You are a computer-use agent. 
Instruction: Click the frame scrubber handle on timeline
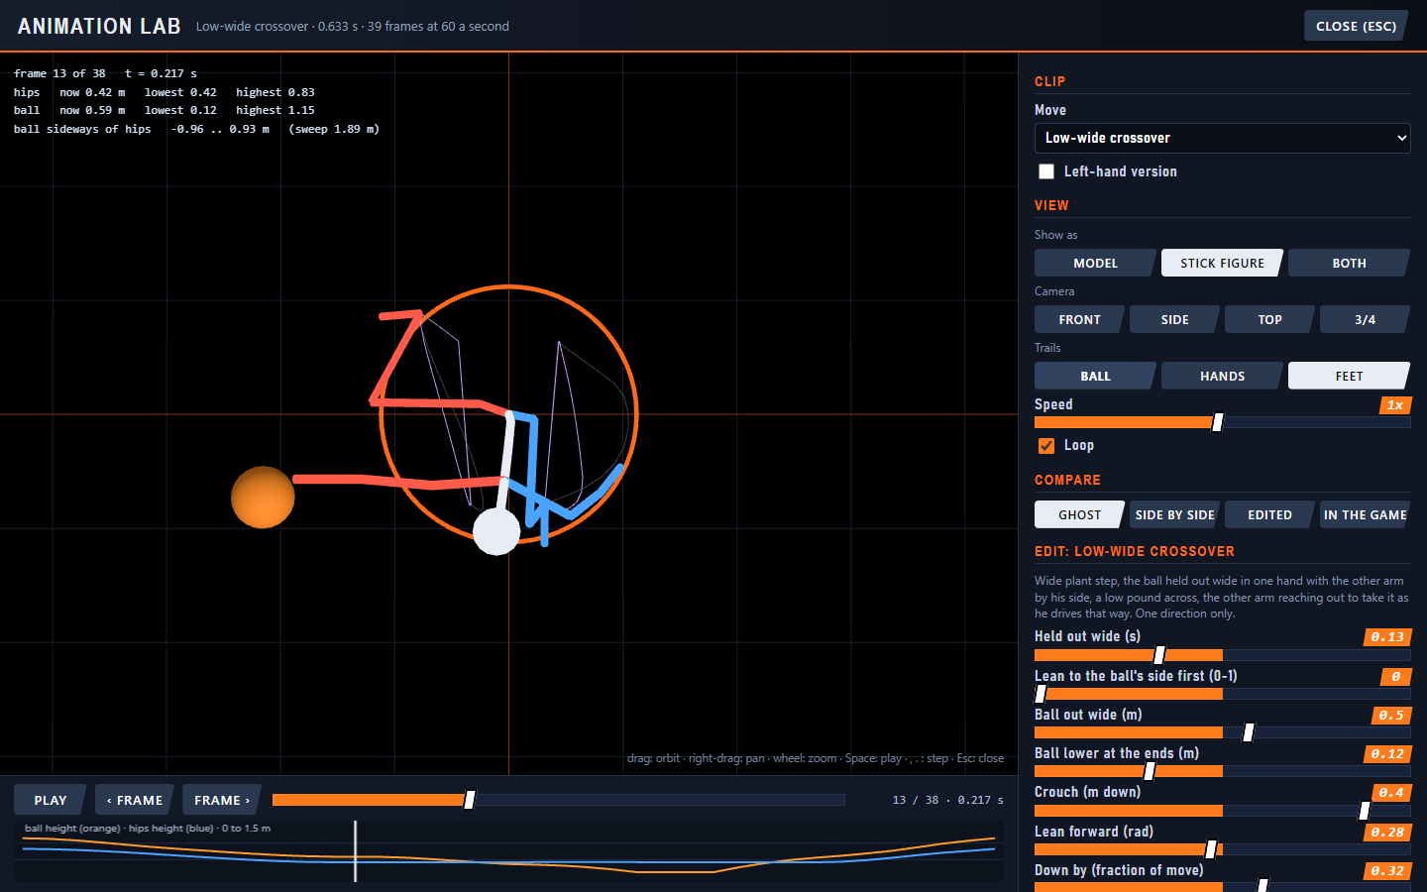click(x=470, y=800)
